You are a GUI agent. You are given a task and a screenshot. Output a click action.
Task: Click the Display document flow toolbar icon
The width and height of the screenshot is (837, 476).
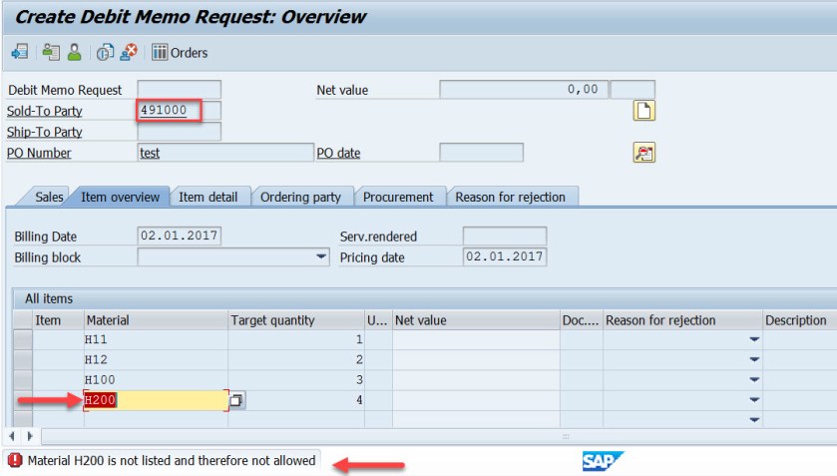point(20,52)
